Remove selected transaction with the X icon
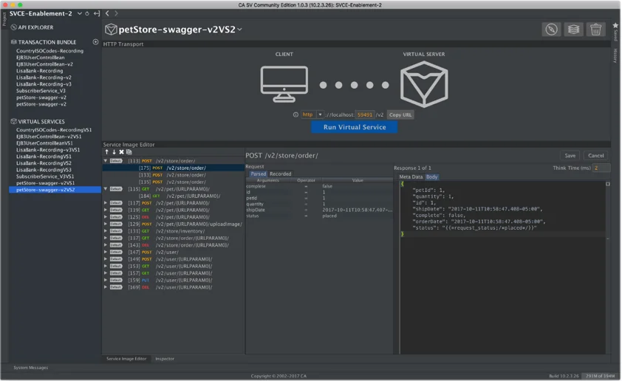Image resolution: width=622 pixels, height=381 pixels. click(122, 152)
